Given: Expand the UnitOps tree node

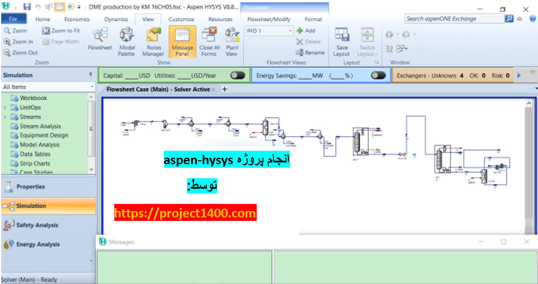Looking at the screenshot, I should [x=5, y=108].
